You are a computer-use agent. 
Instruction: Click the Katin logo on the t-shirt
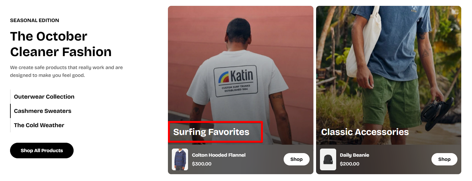tap(235, 79)
